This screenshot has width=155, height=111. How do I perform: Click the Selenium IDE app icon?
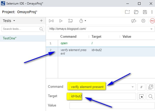[3, 4]
